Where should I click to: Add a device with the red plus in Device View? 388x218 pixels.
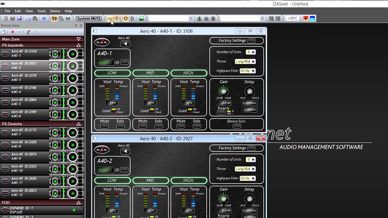[x=12, y=32]
